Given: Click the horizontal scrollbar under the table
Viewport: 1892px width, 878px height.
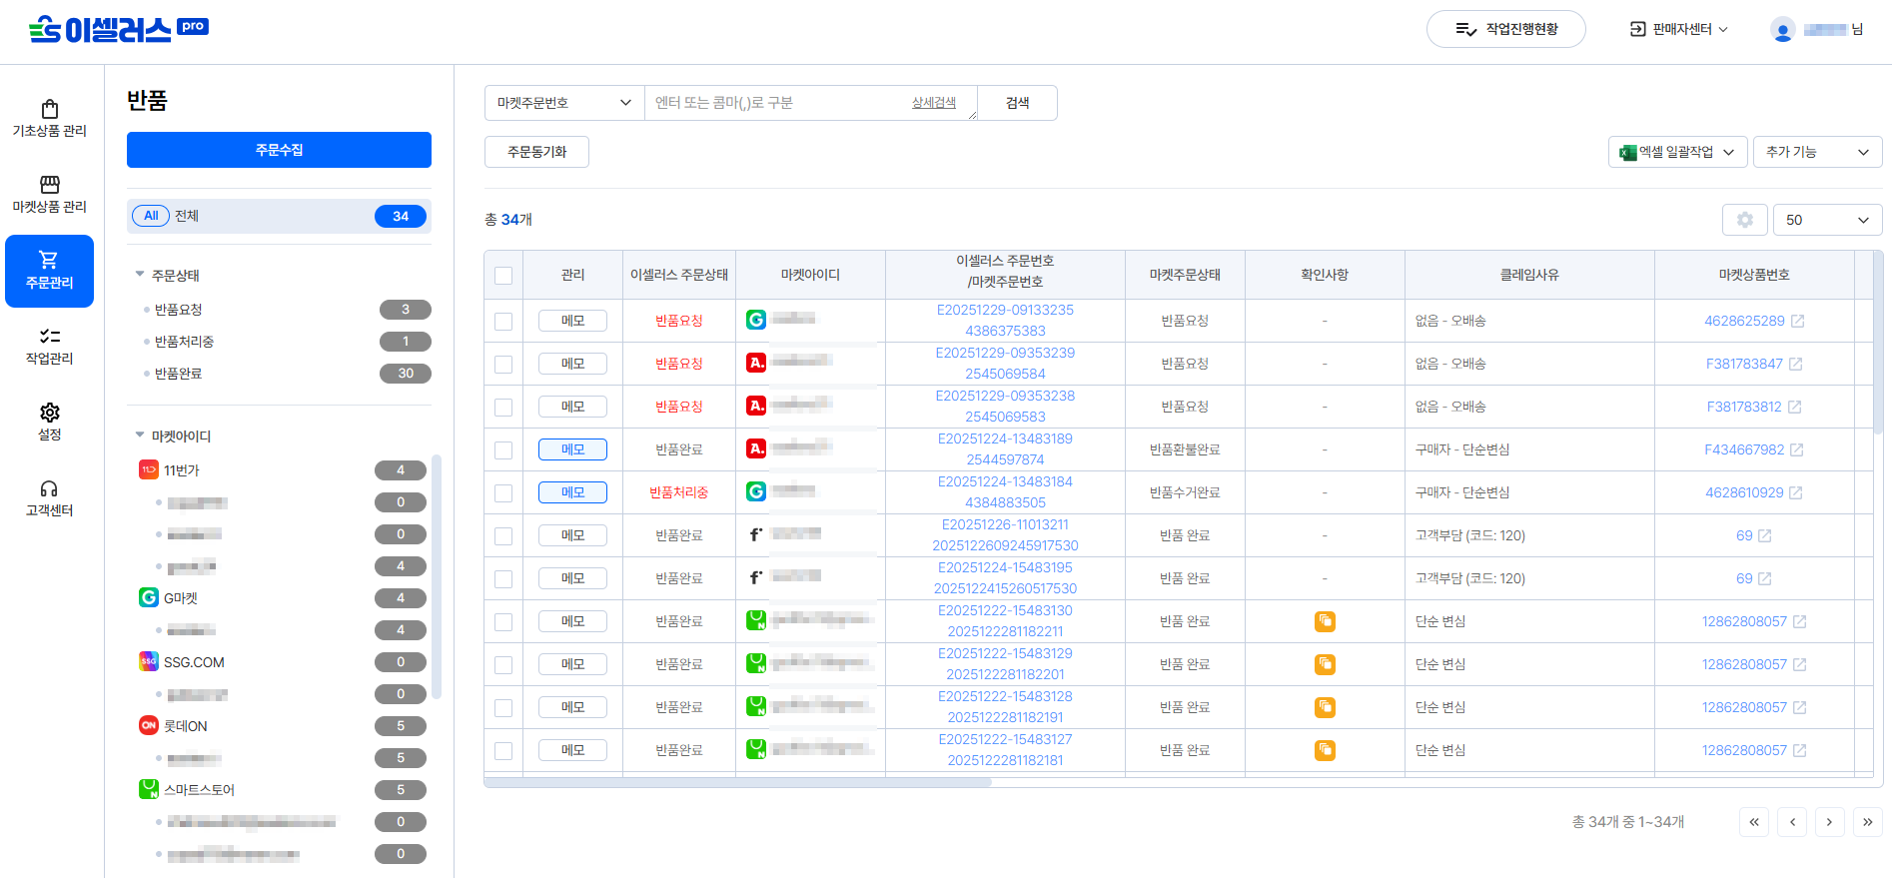Looking at the screenshot, I should click(737, 782).
